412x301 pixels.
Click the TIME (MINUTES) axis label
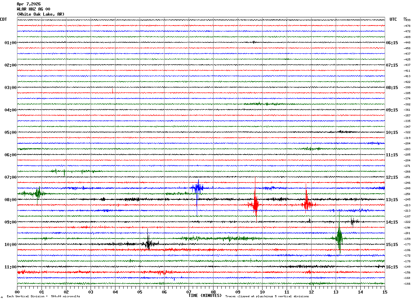click(x=205, y=296)
